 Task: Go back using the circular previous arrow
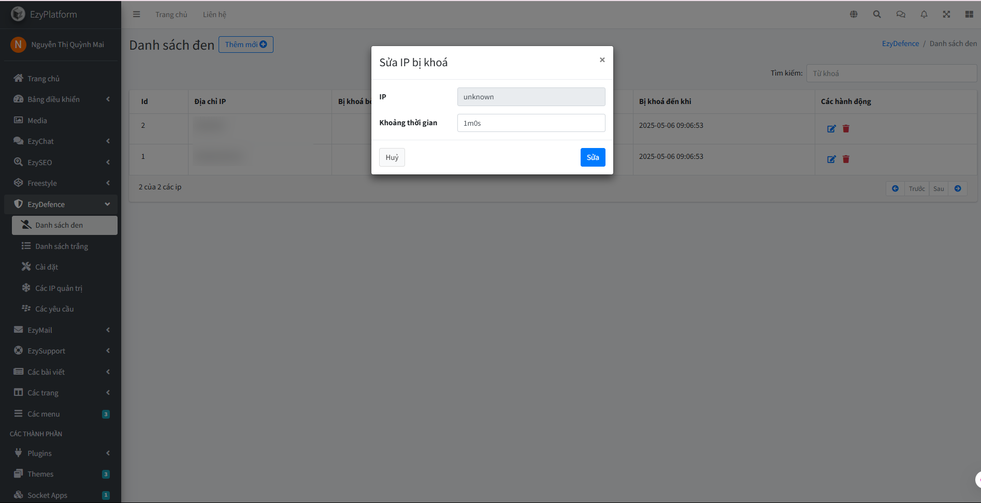895,188
